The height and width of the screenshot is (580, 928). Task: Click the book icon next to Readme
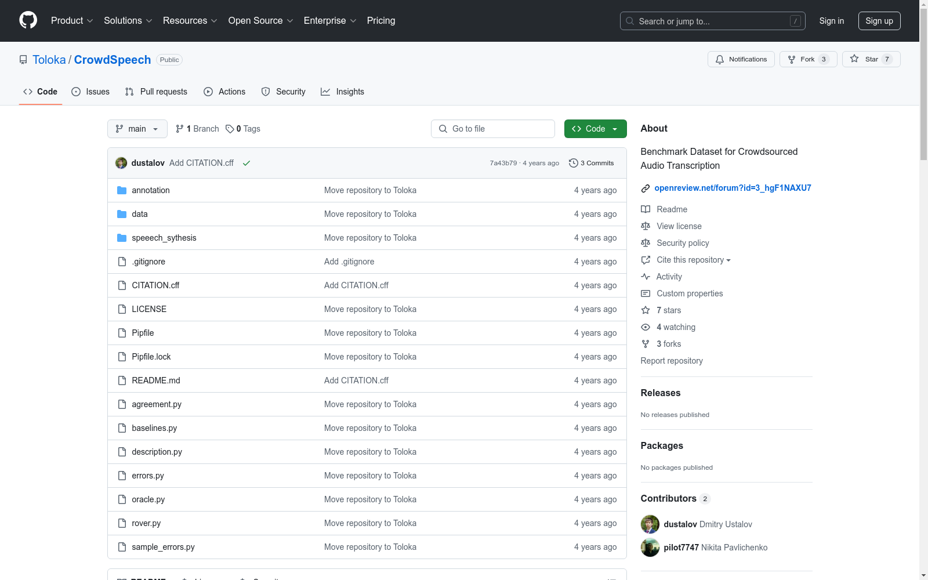(646, 209)
